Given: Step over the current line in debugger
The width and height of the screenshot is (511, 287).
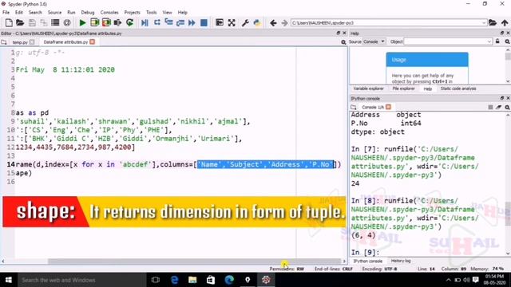Looking at the screenshot, I should [x=156, y=23].
